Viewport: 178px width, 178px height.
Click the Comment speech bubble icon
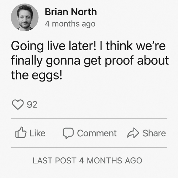coord(68,133)
